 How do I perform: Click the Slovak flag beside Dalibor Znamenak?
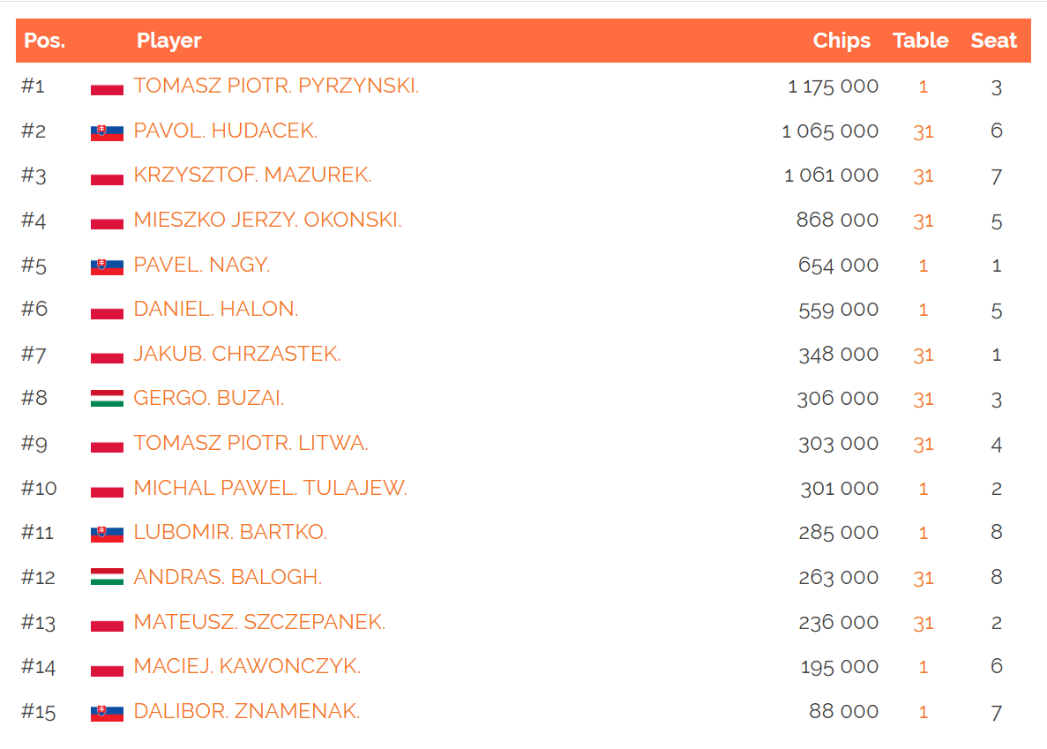coord(107,712)
